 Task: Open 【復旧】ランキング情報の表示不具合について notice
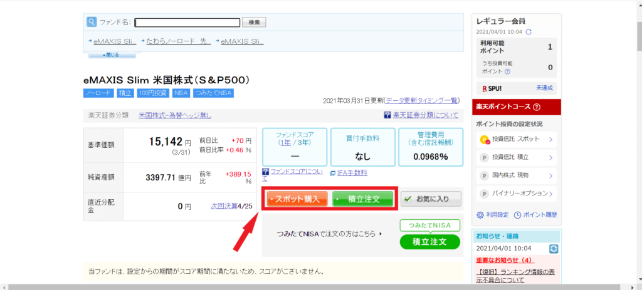coord(517,276)
